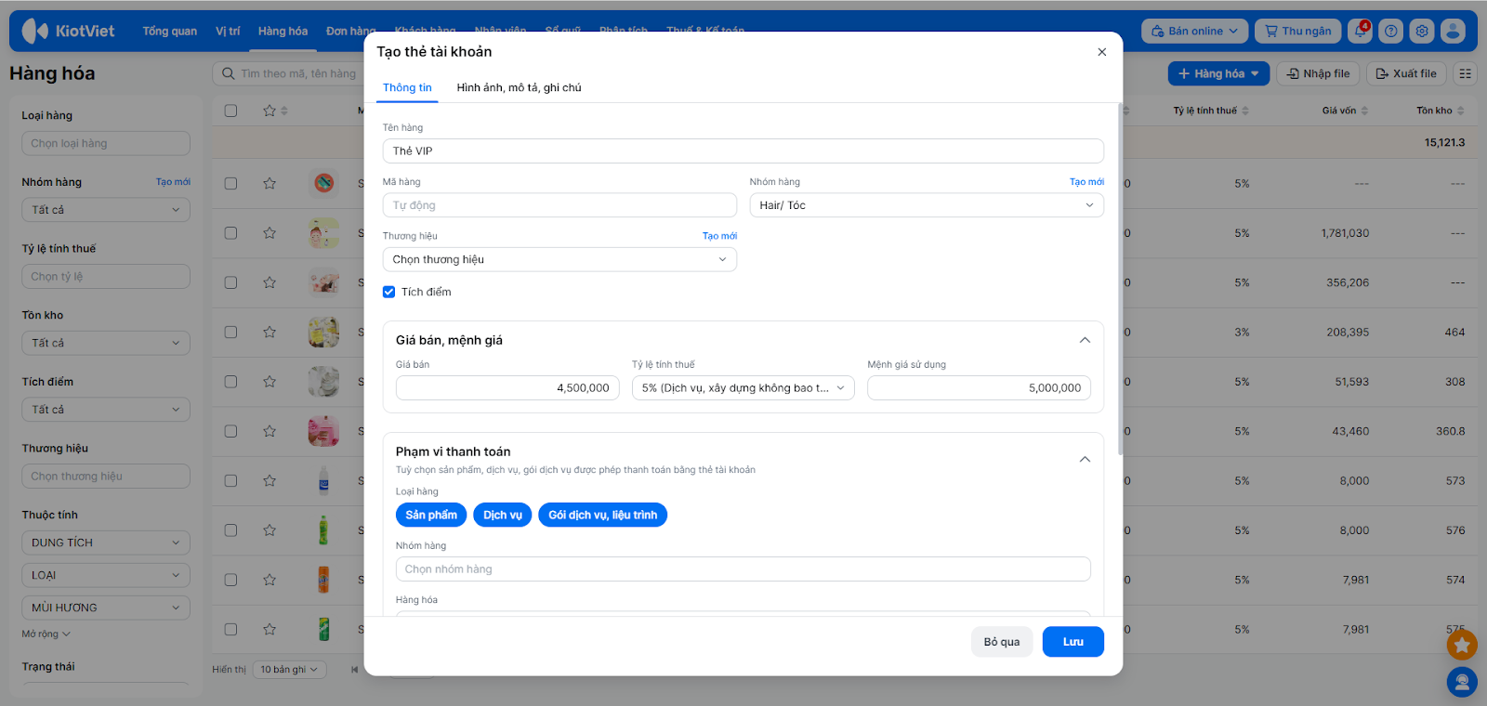This screenshot has height=706, width=1487.
Task: Star the row with cost 356,206
Action: point(270,282)
